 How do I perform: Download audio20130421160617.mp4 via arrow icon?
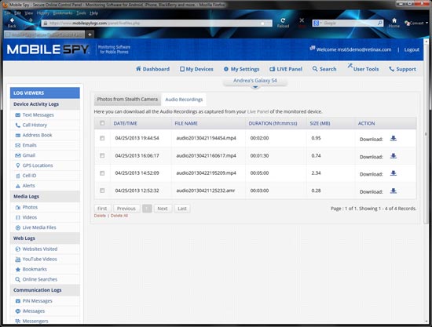(394, 156)
